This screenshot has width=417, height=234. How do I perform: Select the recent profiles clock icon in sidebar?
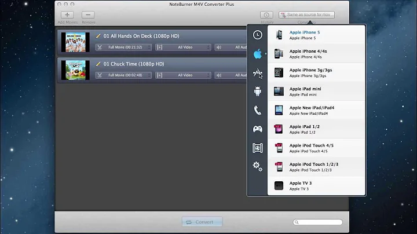pyautogui.click(x=257, y=35)
